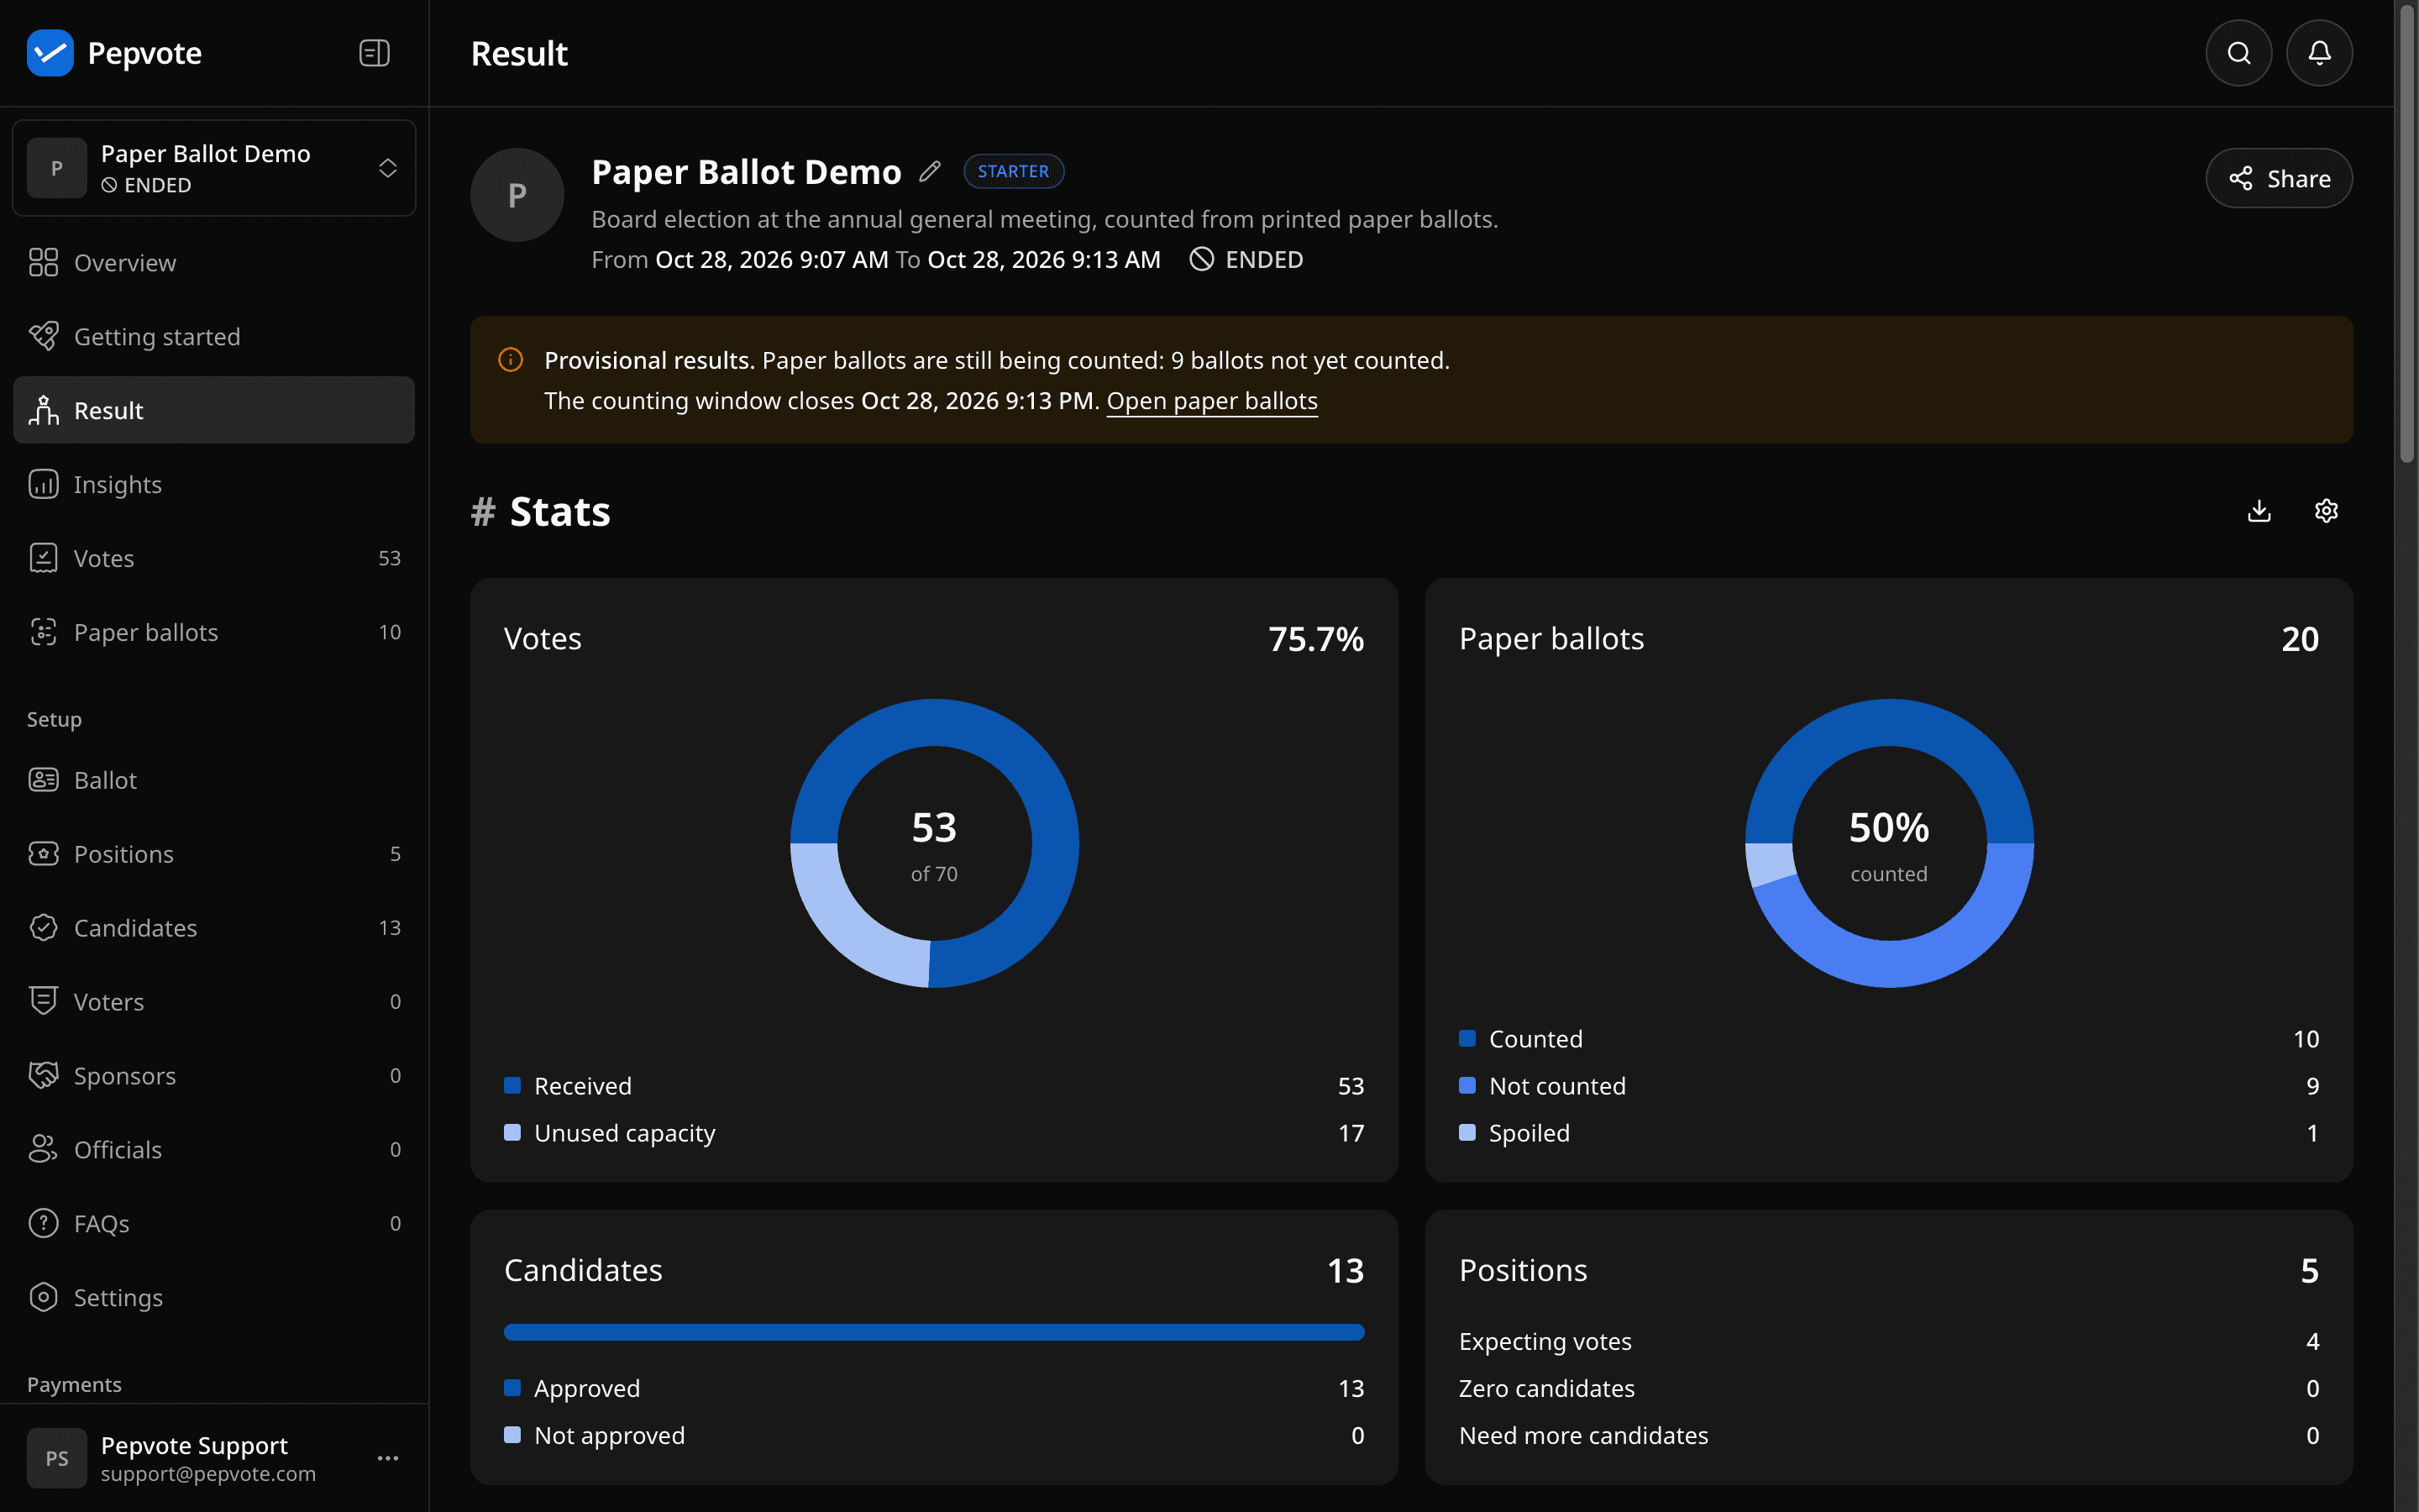This screenshot has width=2419, height=1512.
Task: Click the Votes donut chart
Action: point(934,843)
